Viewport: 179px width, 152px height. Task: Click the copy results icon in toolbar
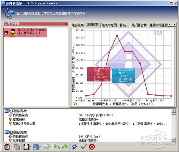16,147
